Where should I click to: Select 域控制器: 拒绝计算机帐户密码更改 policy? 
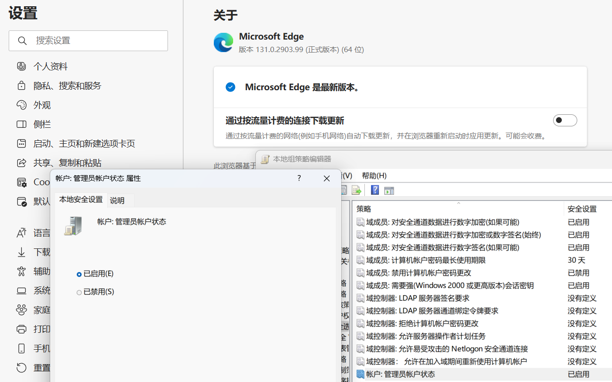482,323
